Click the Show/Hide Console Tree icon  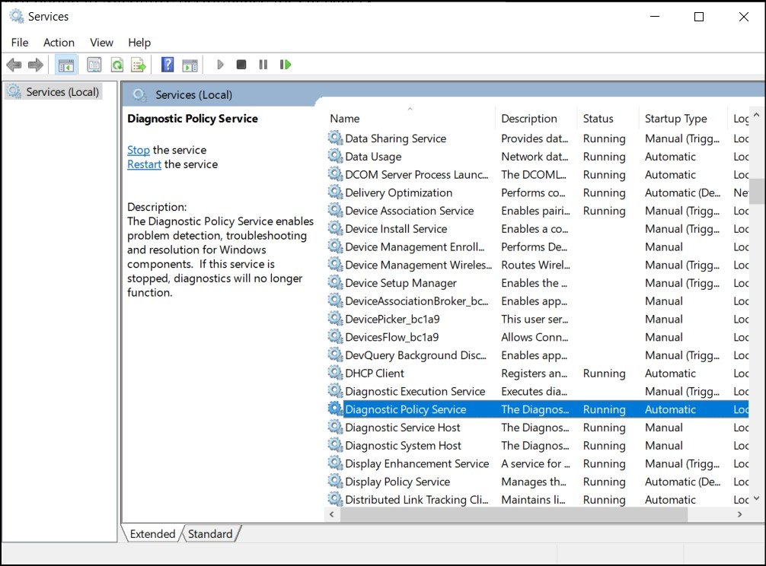(x=66, y=65)
